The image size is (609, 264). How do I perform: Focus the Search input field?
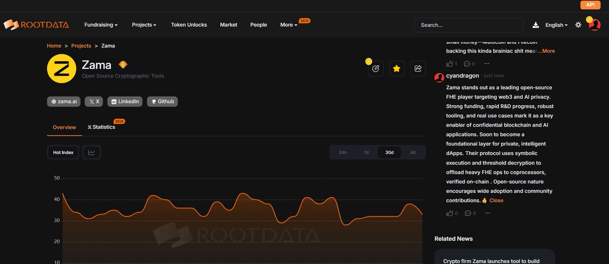(468, 25)
